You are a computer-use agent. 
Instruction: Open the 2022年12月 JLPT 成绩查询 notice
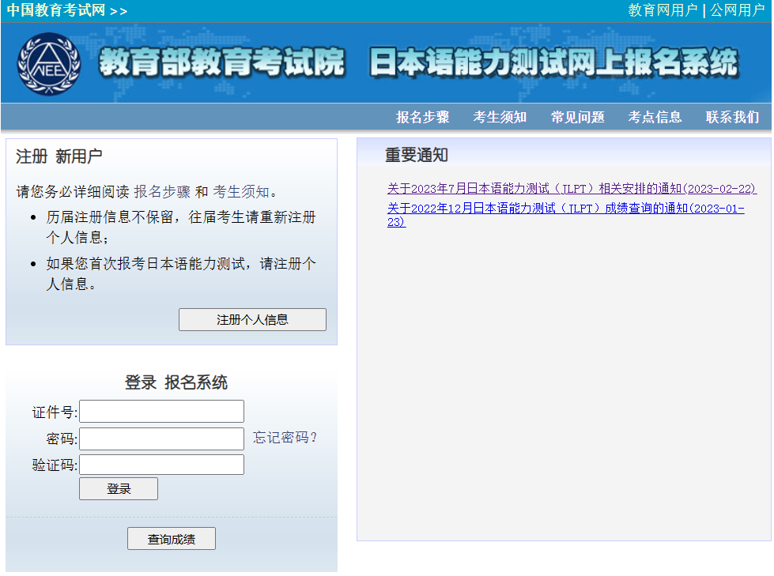[x=566, y=215]
